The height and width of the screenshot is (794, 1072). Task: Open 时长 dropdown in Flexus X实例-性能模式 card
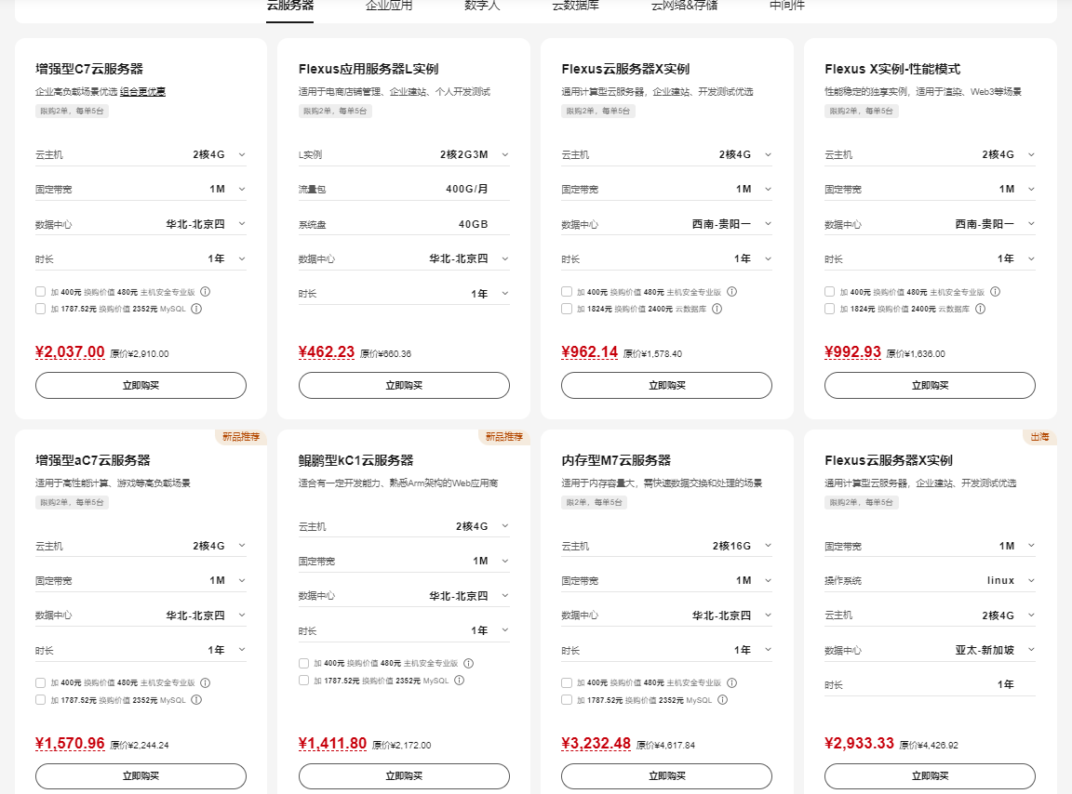click(x=930, y=259)
